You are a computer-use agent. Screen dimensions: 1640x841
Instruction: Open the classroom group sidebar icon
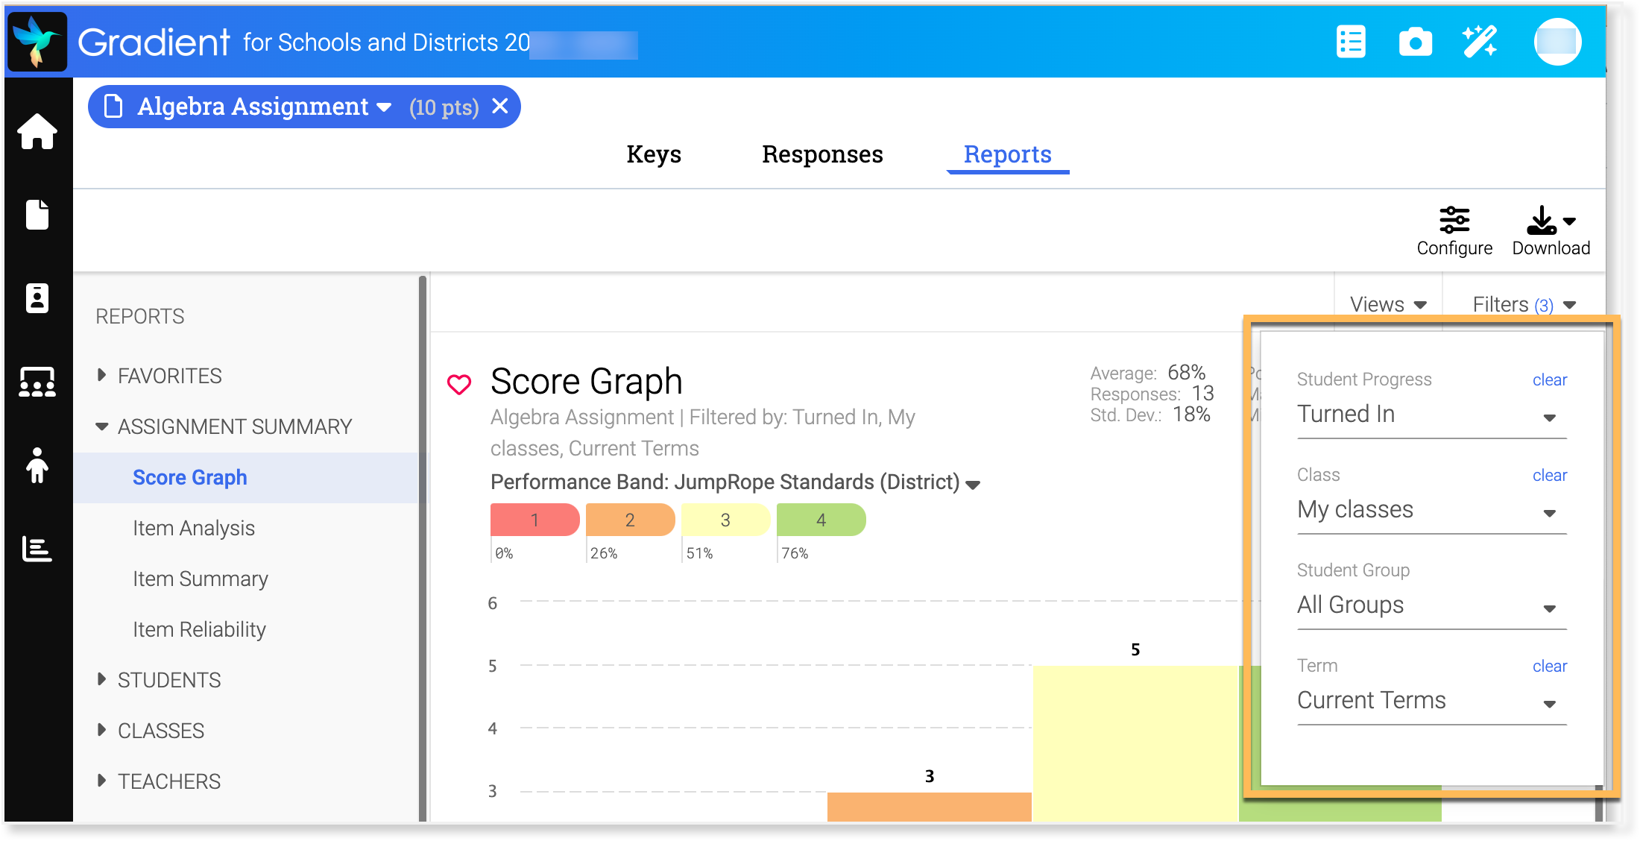[x=37, y=382]
